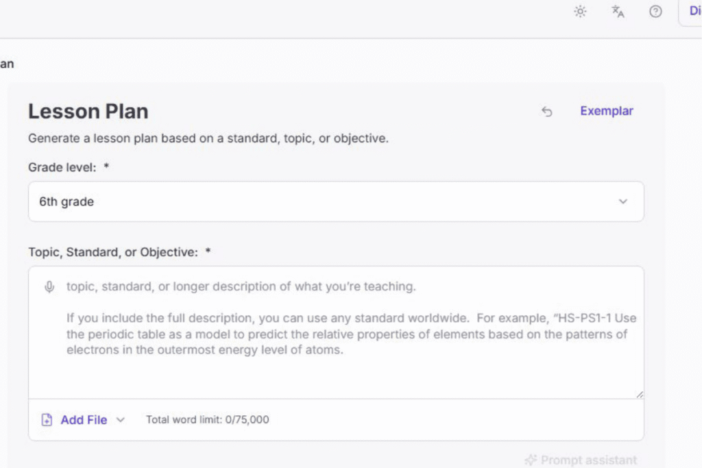The height and width of the screenshot is (468, 702).
Task: Click the grade dropdown chevron arrow
Action: [623, 201]
